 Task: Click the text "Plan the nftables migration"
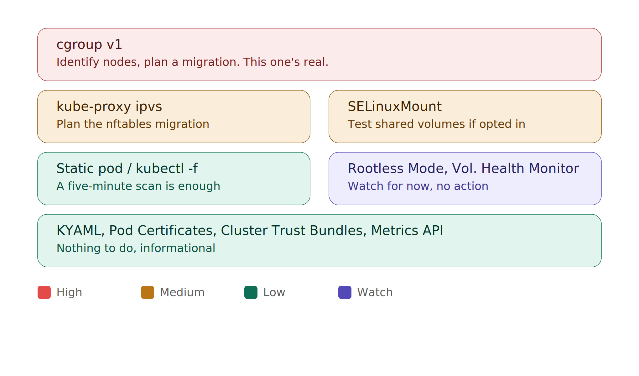click(x=133, y=124)
